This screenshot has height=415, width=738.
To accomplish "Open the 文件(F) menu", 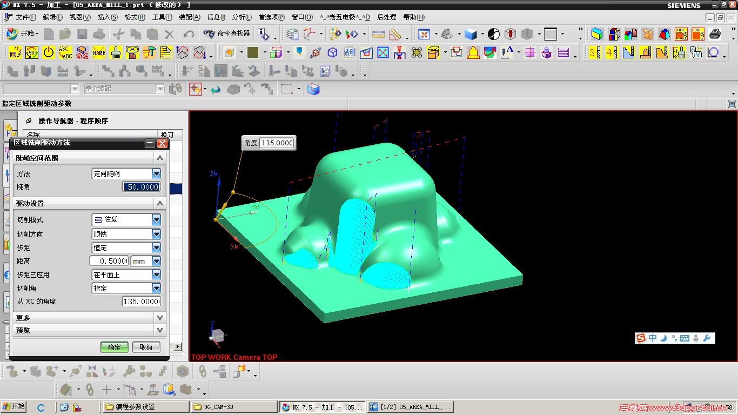I will [x=26, y=17].
